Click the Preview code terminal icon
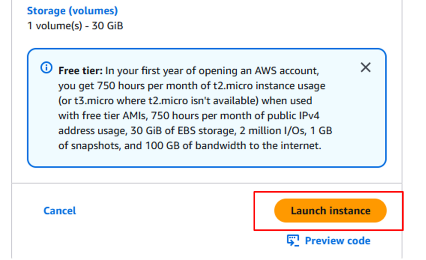Image resolution: width=426 pixels, height=260 pixels. pyautogui.click(x=293, y=241)
